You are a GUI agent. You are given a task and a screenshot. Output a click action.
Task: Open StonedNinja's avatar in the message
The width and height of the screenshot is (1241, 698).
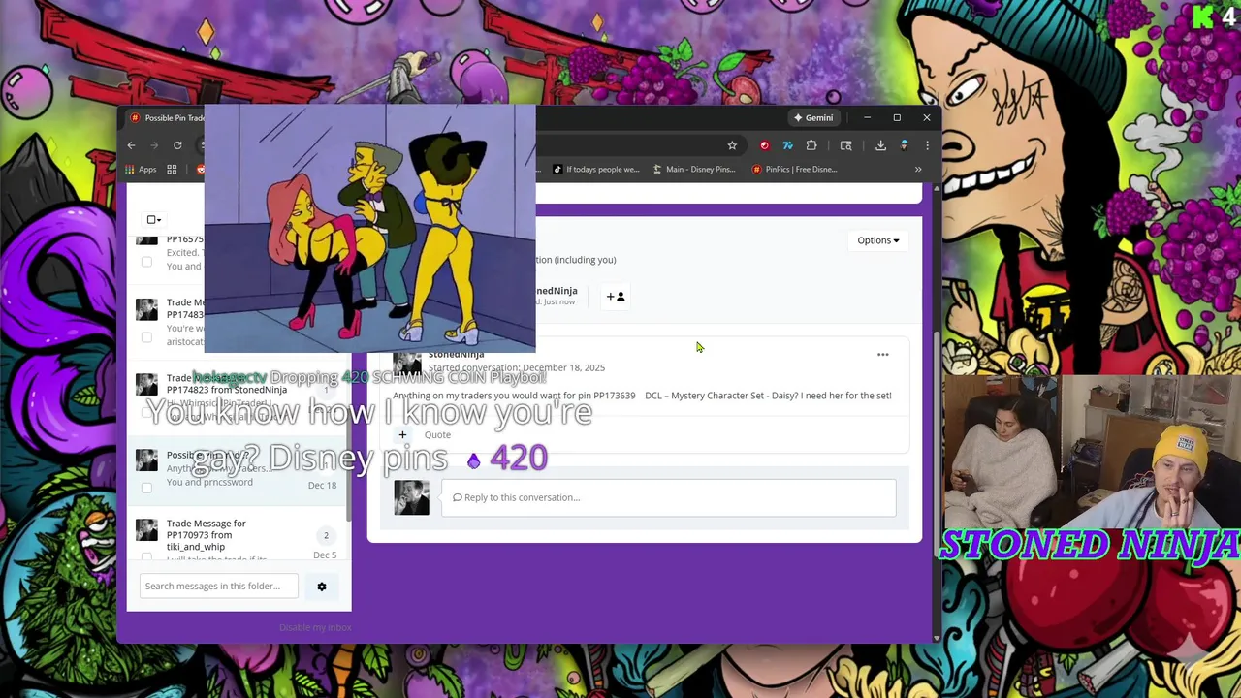pos(407,363)
